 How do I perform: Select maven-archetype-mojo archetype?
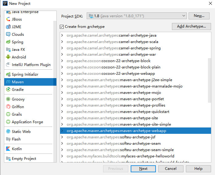[x=136, y=93]
